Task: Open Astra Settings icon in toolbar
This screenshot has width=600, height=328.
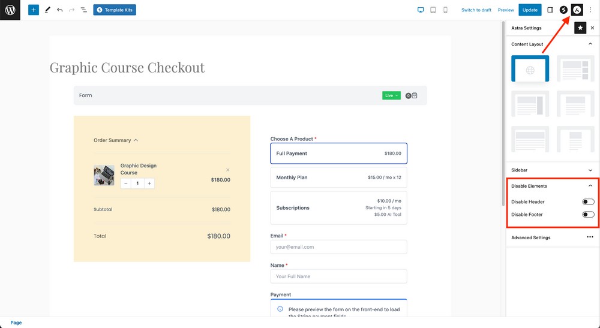Action: 577,10
